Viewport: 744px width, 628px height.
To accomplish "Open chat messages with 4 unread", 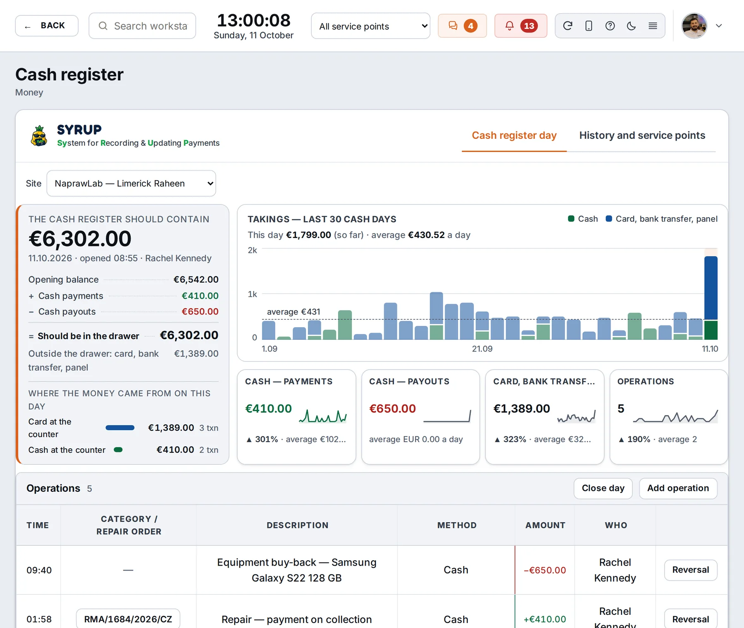I will tap(462, 26).
